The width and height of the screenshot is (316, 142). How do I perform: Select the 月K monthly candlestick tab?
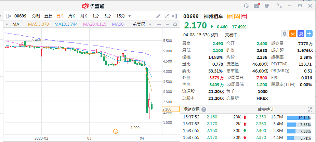click(x=84, y=16)
